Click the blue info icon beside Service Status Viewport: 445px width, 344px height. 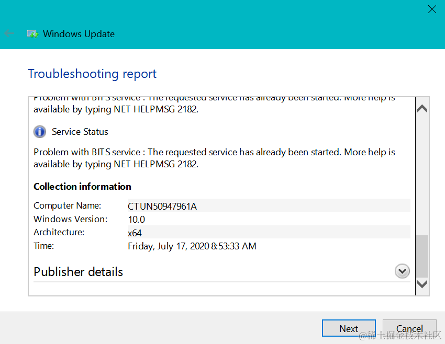tap(40, 132)
